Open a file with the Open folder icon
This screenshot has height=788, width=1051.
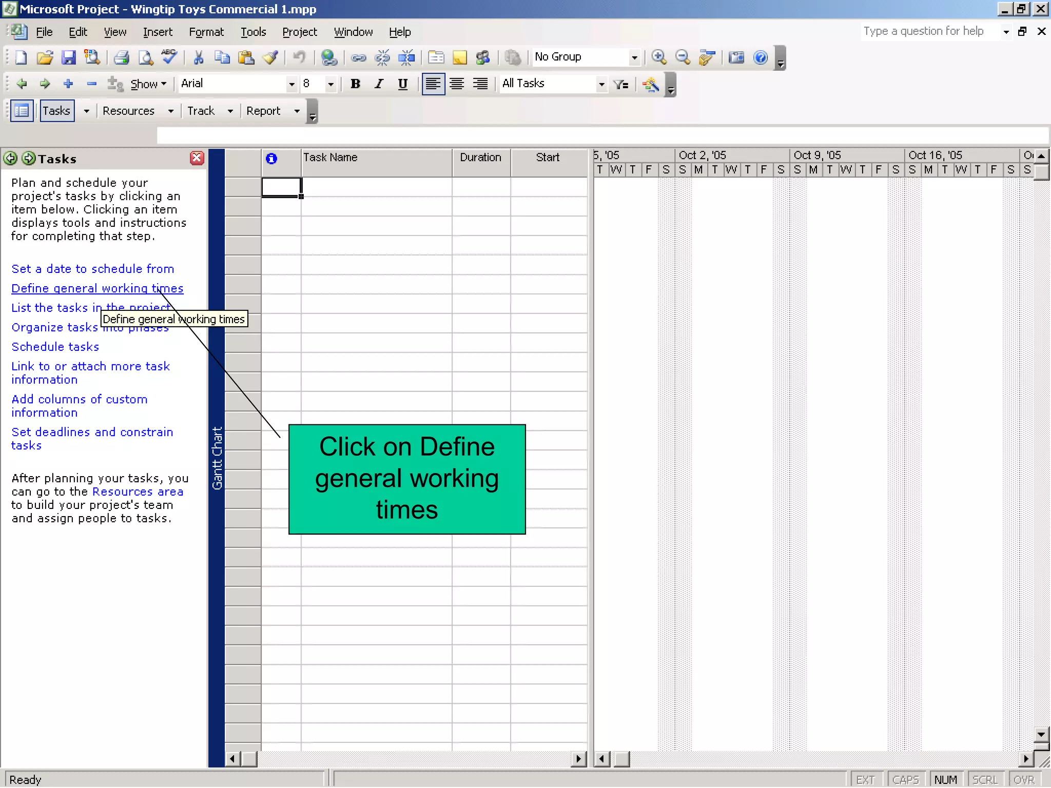(45, 57)
